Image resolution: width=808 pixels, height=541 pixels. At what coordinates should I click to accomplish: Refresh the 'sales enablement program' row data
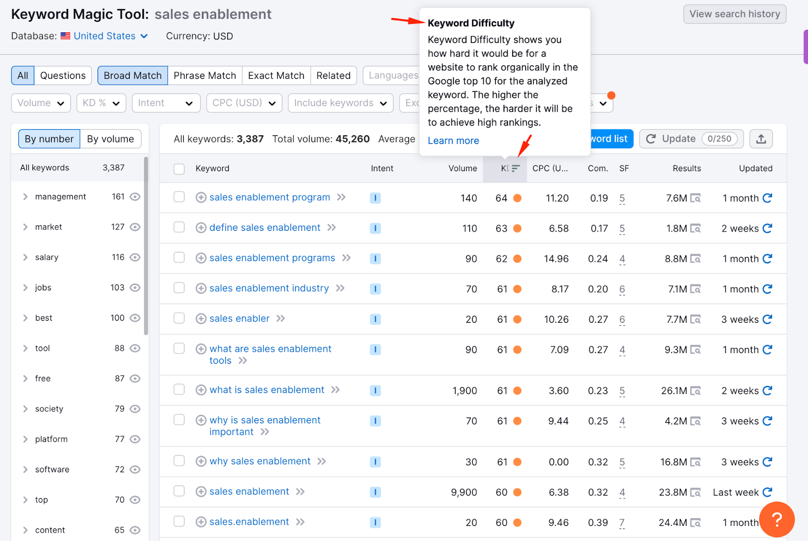767,198
